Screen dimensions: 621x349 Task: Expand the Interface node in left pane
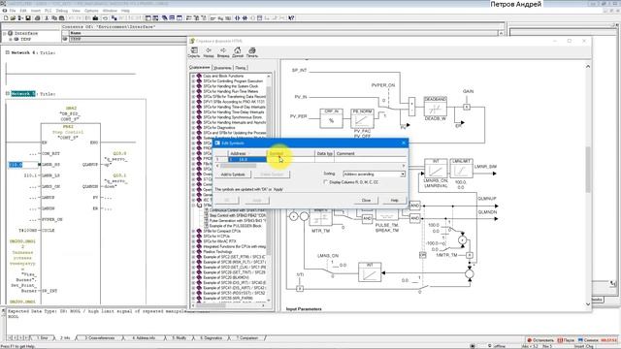point(5,34)
